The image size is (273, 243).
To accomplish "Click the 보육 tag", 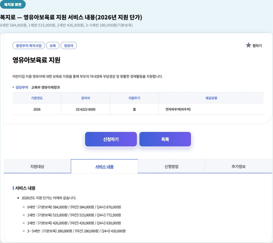I will pyautogui.click(x=53, y=46).
